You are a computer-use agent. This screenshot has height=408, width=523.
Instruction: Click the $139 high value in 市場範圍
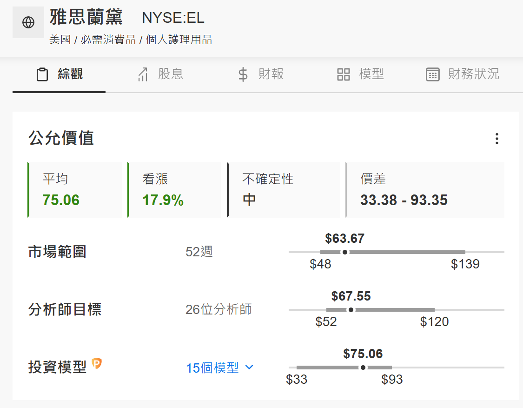click(x=465, y=264)
